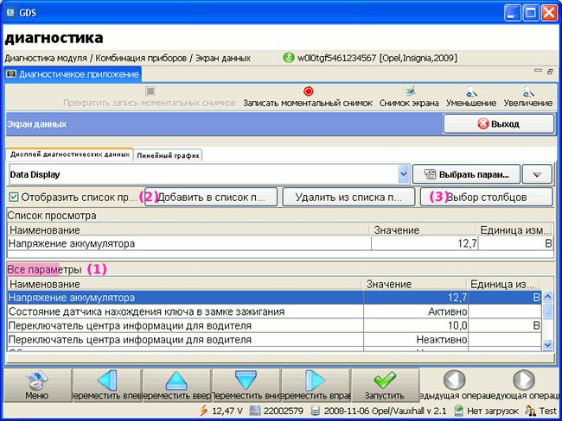The image size is (562, 421).
Task: Click scroll down arrow in parameters list
Action: pos(547,344)
